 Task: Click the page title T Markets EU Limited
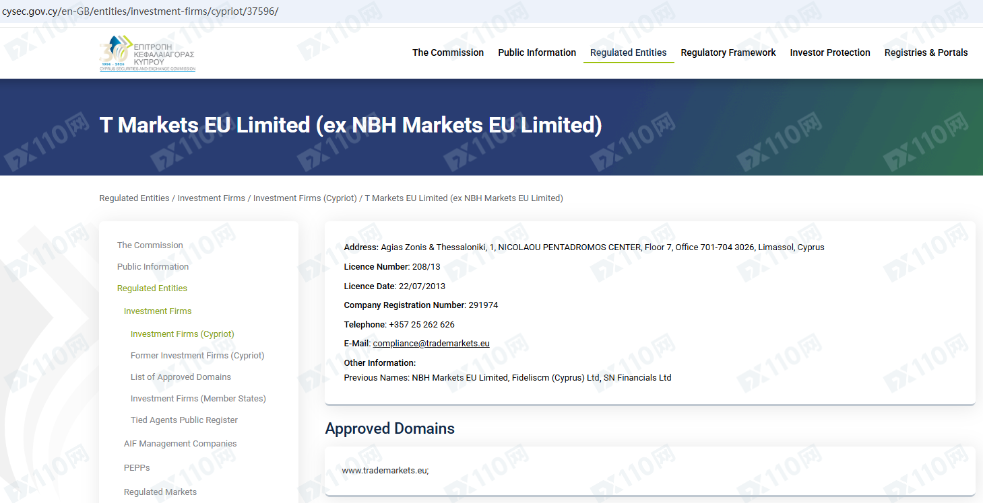351,125
